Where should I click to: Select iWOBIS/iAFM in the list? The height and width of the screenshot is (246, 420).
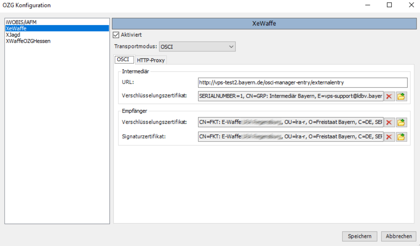pyautogui.click(x=21, y=23)
